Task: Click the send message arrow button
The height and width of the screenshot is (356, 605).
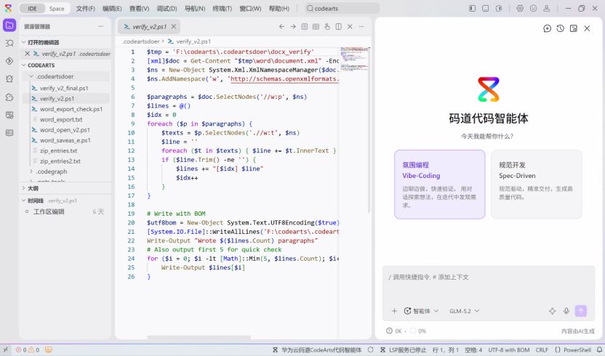Action: [581, 311]
